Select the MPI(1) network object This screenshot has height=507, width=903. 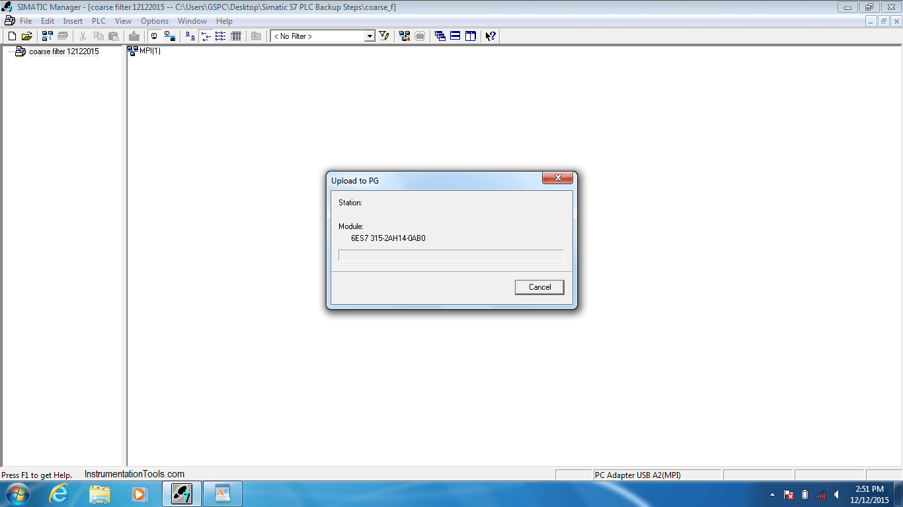point(144,51)
